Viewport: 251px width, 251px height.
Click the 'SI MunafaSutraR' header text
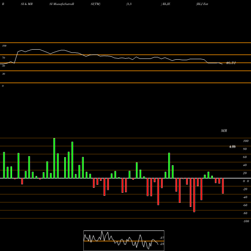[x=62, y=4]
